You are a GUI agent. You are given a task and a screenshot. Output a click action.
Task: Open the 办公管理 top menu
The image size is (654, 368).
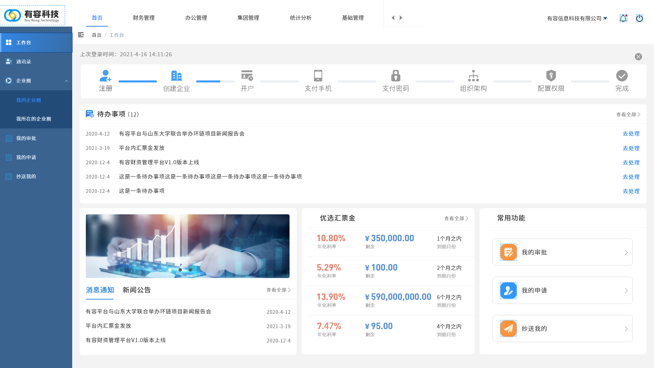click(x=196, y=18)
